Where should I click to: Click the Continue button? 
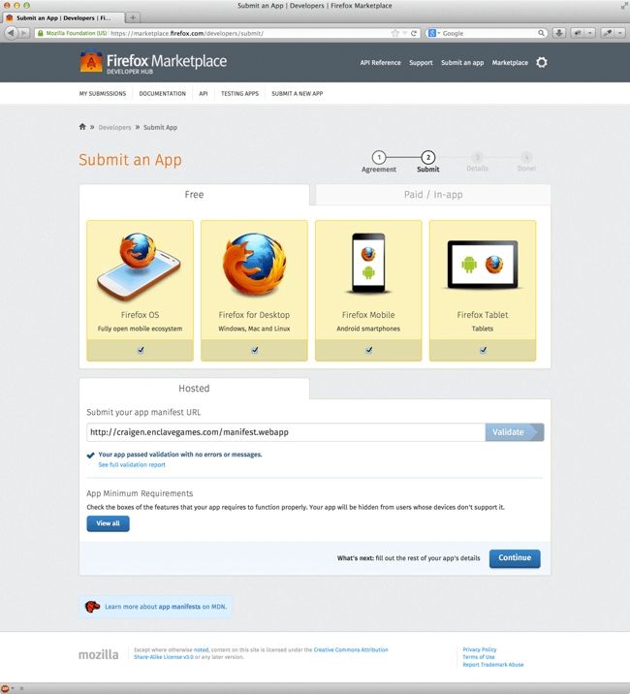coord(515,558)
